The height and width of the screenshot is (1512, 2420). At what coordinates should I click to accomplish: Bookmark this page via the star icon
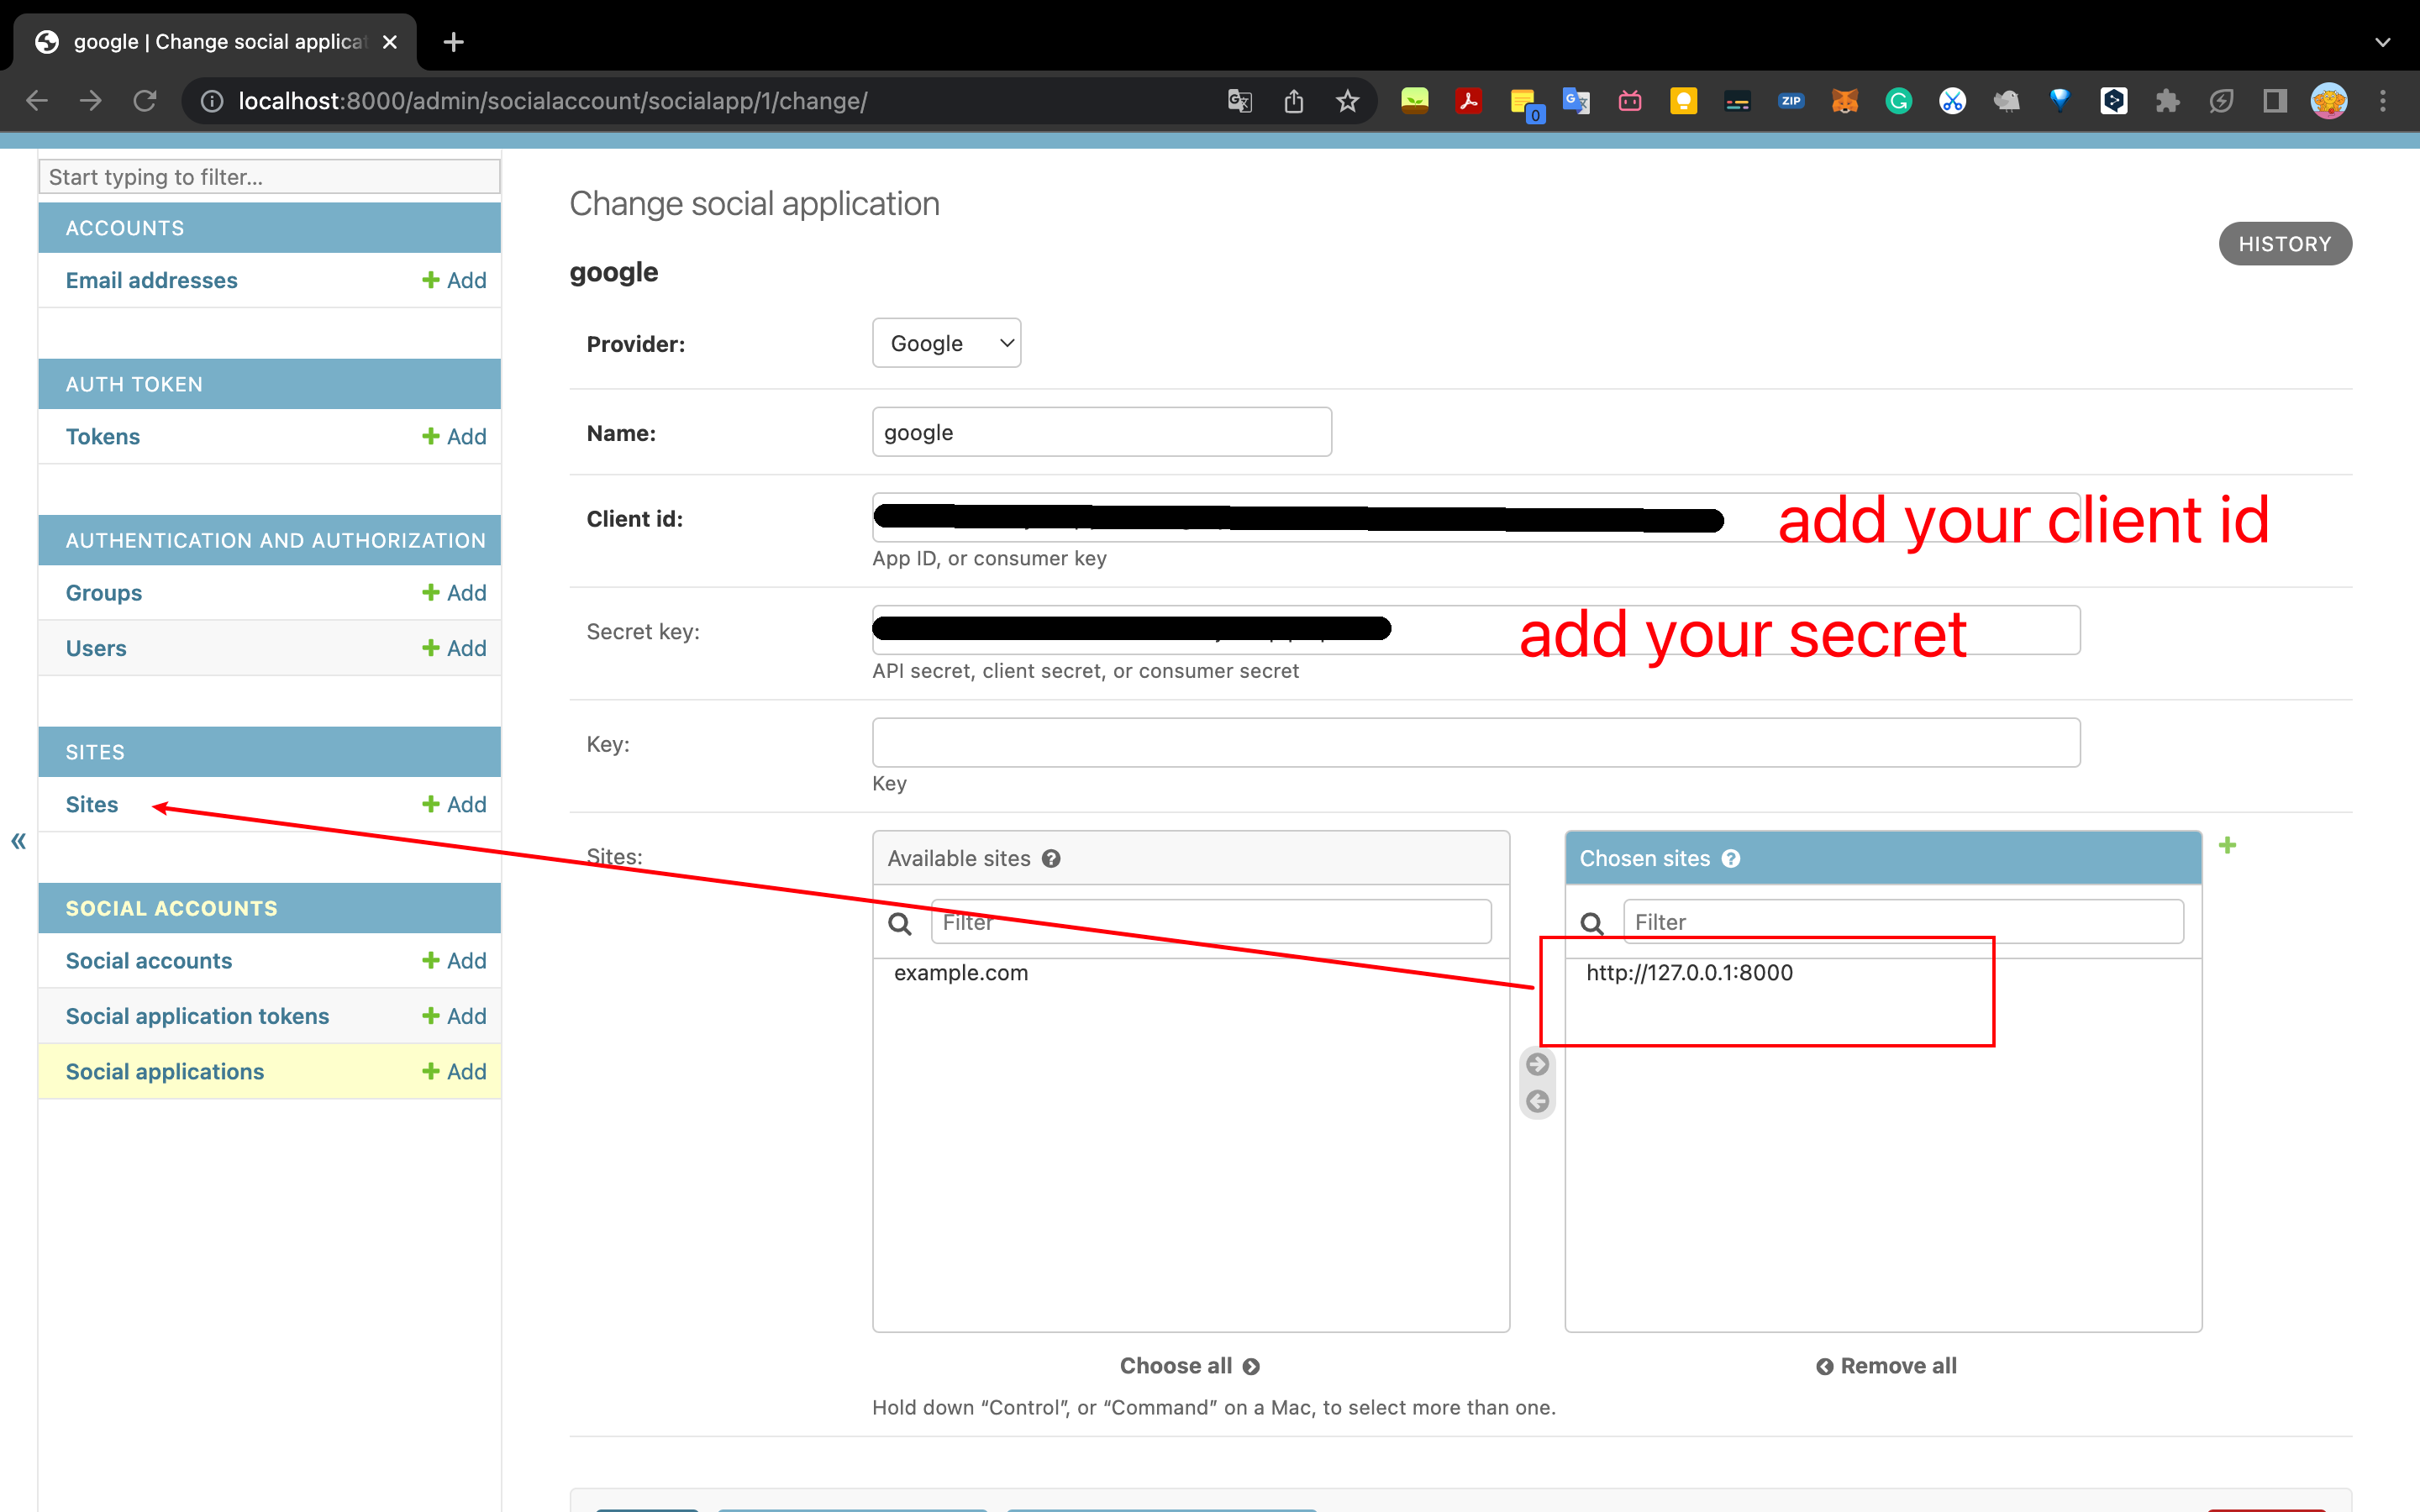pyautogui.click(x=1347, y=100)
